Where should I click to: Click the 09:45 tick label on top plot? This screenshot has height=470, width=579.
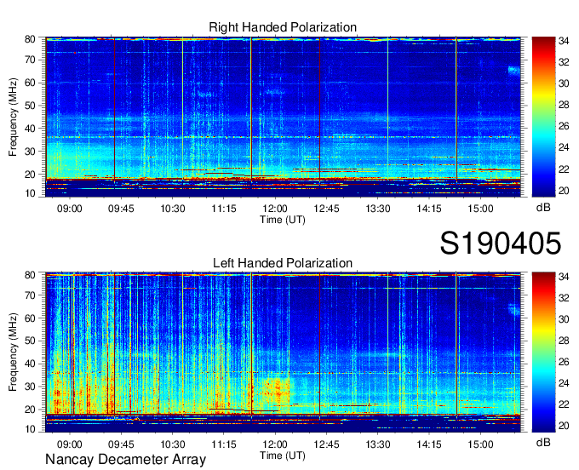coord(121,209)
